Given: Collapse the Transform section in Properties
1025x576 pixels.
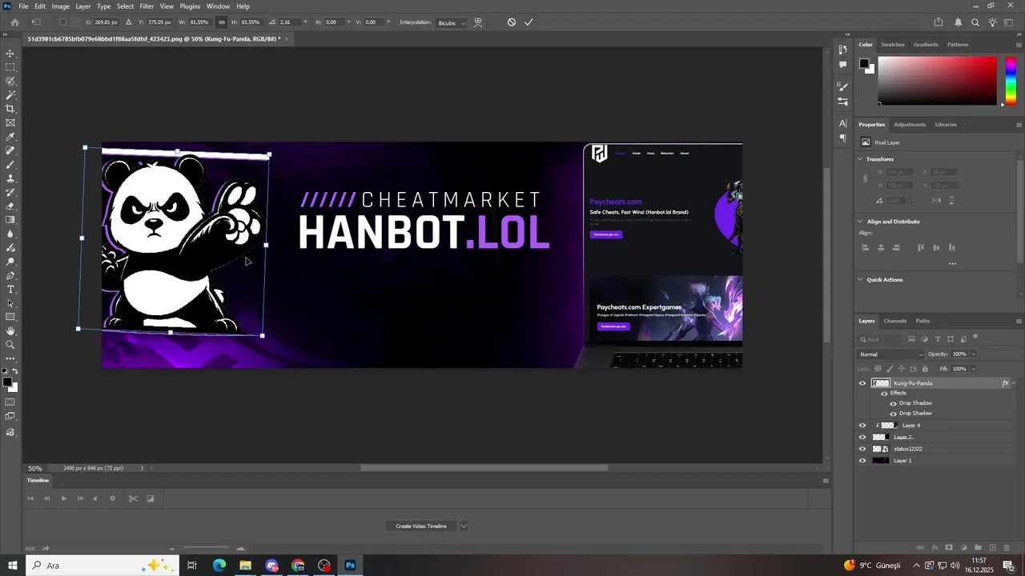Looking at the screenshot, I should click(861, 159).
